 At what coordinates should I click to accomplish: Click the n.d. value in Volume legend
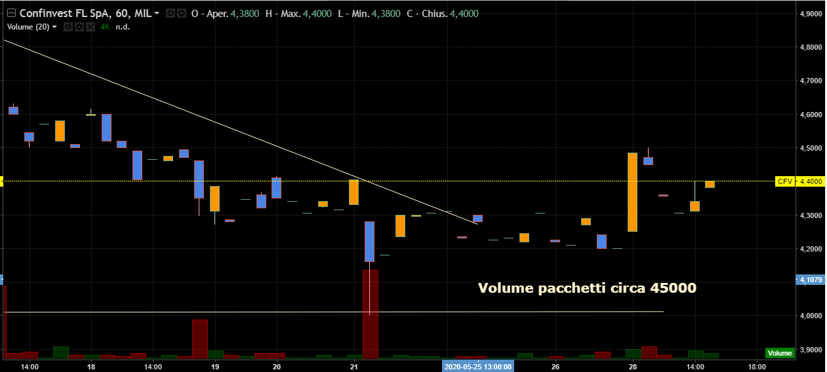[122, 27]
